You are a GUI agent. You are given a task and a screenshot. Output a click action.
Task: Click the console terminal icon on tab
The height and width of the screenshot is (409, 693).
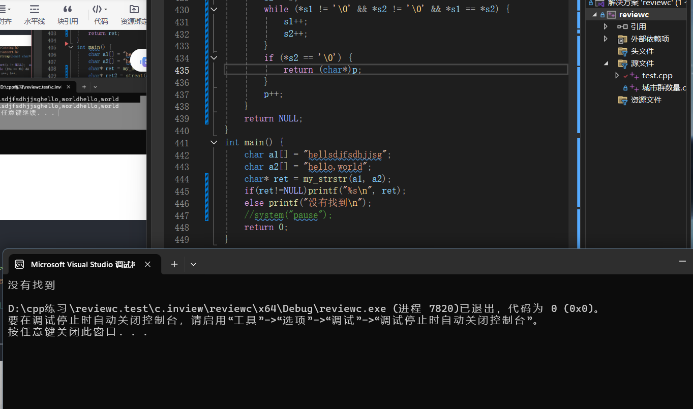pos(19,264)
